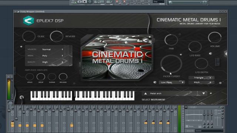The image size is (237, 133).
Task: Open the Quality dropdown showing High
Action: [x=53, y=62]
